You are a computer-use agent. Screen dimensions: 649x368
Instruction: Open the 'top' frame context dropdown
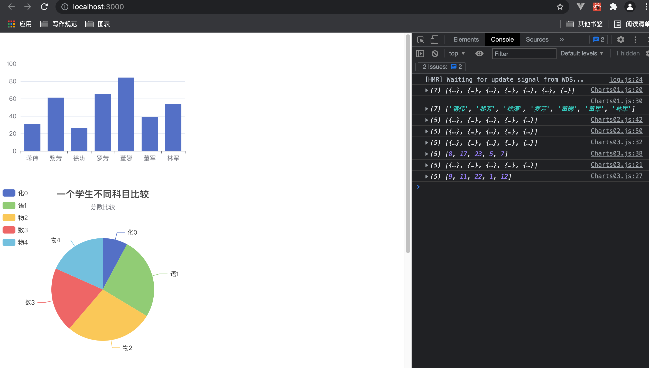457,53
